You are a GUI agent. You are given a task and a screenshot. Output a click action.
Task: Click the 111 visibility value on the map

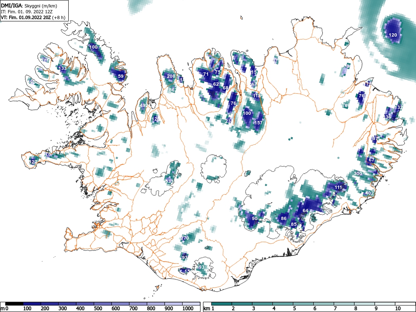338,187
